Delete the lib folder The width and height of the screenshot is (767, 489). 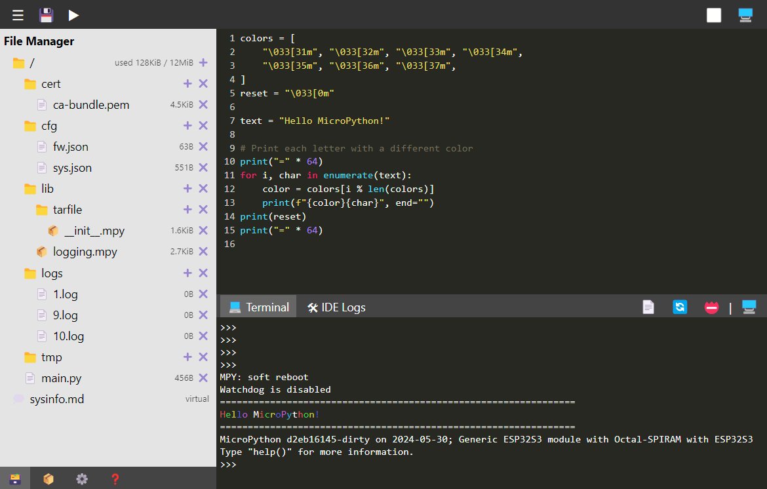coord(203,188)
